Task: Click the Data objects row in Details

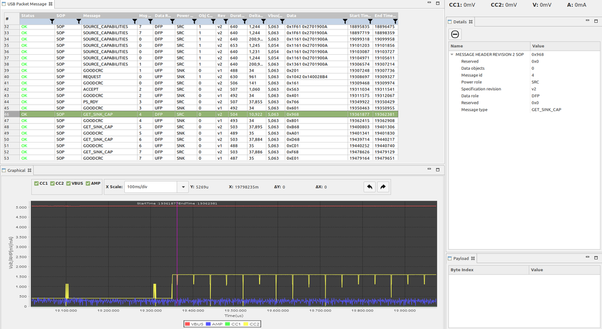Action: click(x=524, y=68)
